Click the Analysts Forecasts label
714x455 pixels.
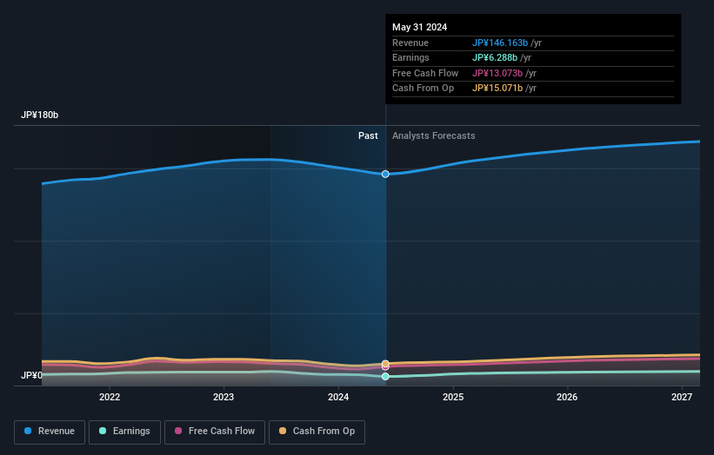[x=433, y=135]
